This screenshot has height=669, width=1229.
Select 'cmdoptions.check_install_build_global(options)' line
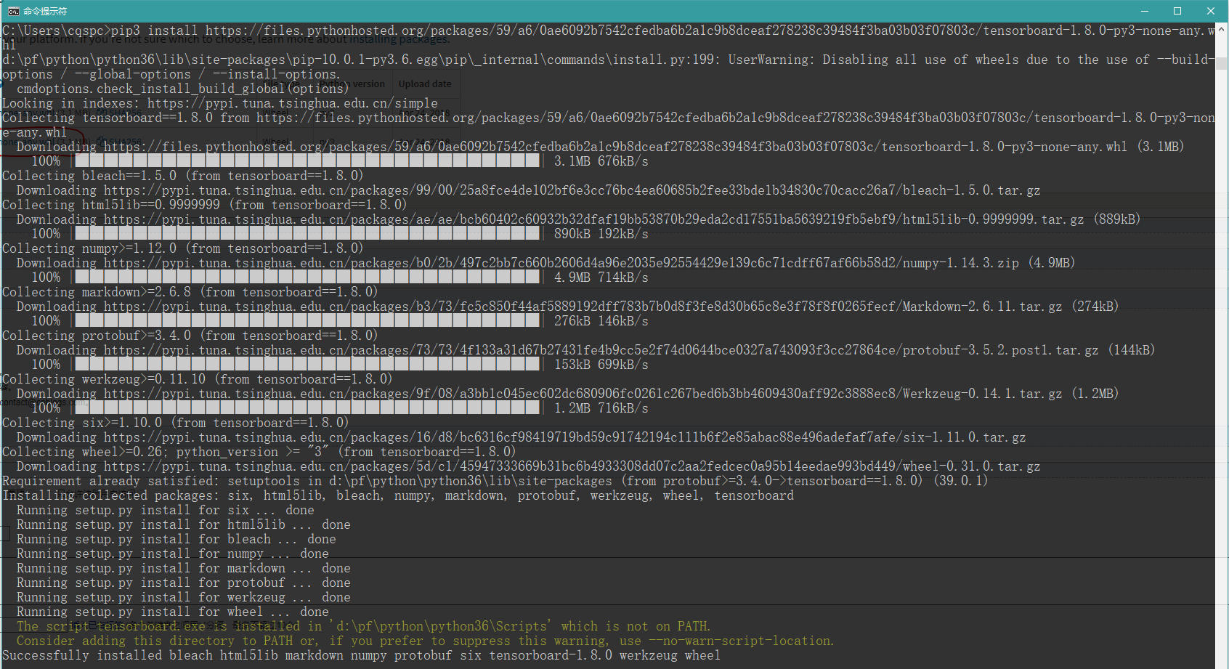coord(183,89)
